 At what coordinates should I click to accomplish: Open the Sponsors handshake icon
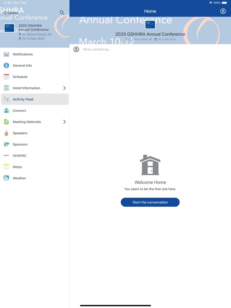pos(6,144)
